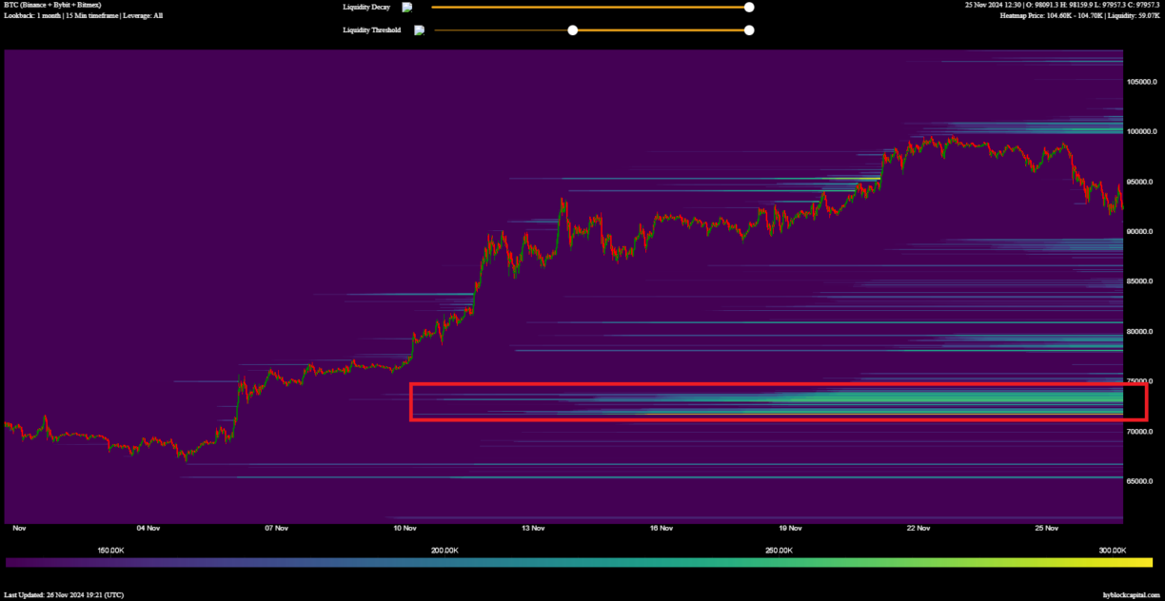Image resolution: width=1165 pixels, height=601 pixels.
Task: Click the Liquidity Threshold info icon
Action: pyautogui.click(x=419, y=30)
